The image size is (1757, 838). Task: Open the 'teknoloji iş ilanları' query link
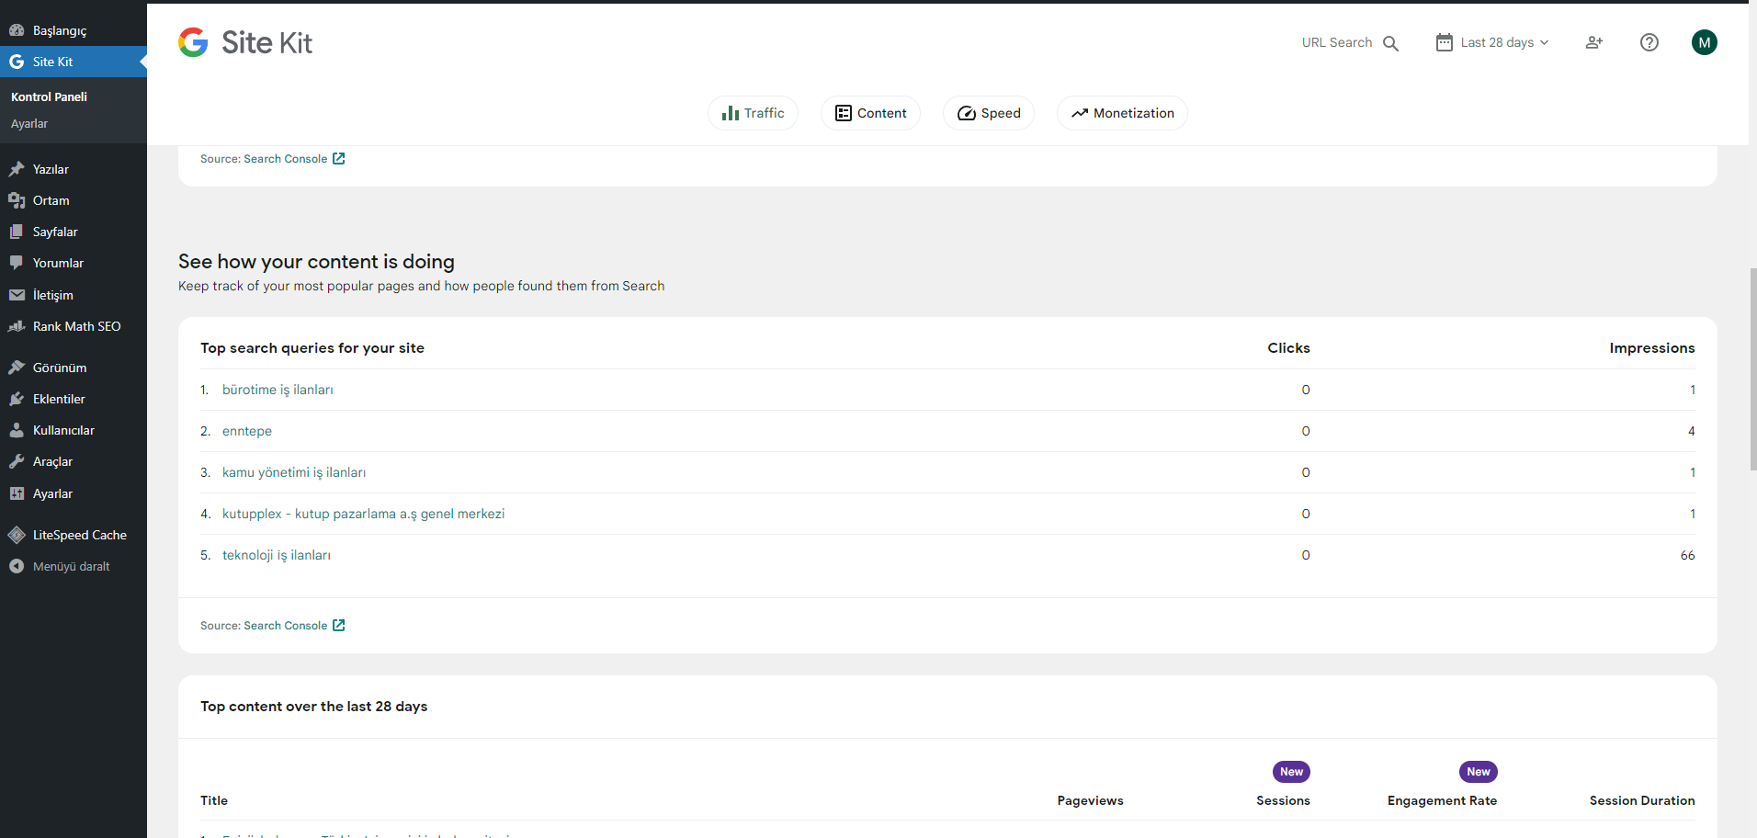(277, 555)
